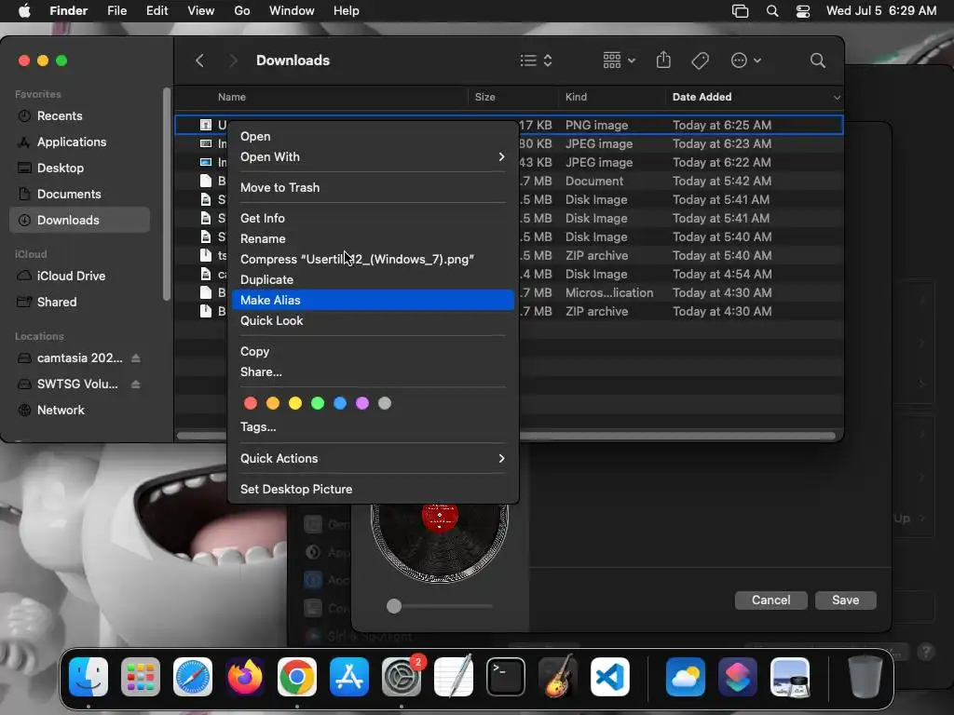Apply the purple tag color
This screenshot has height=715, width=954.
(362, 403)
